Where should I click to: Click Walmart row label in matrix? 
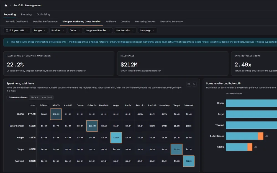[19, 161]
